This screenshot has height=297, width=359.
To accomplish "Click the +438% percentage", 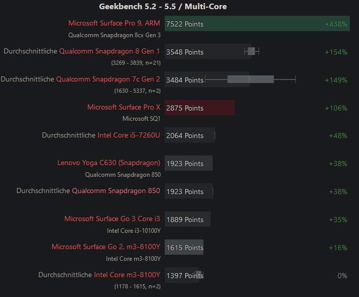I will pos(336,24).
